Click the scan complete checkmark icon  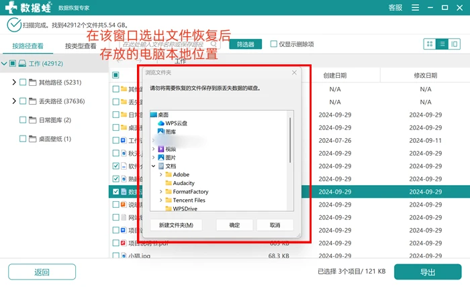tap(14, 25)
